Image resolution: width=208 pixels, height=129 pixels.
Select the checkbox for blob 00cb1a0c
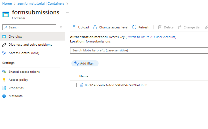coord(74,85)
